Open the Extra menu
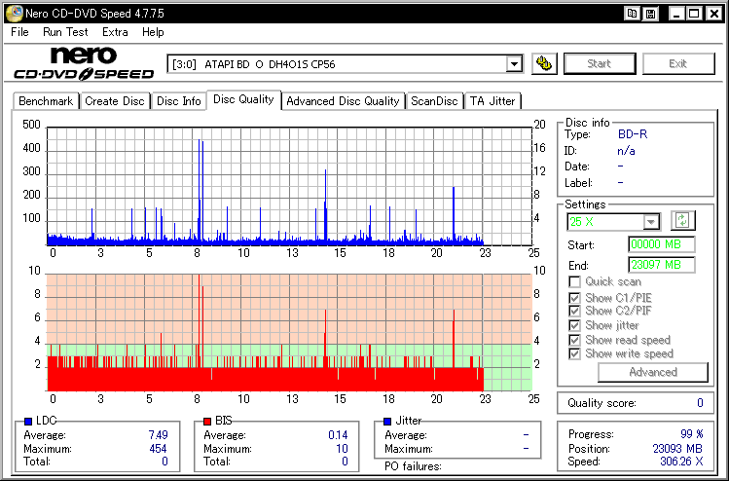The image size is (729, 481). (x=115, y=32)
